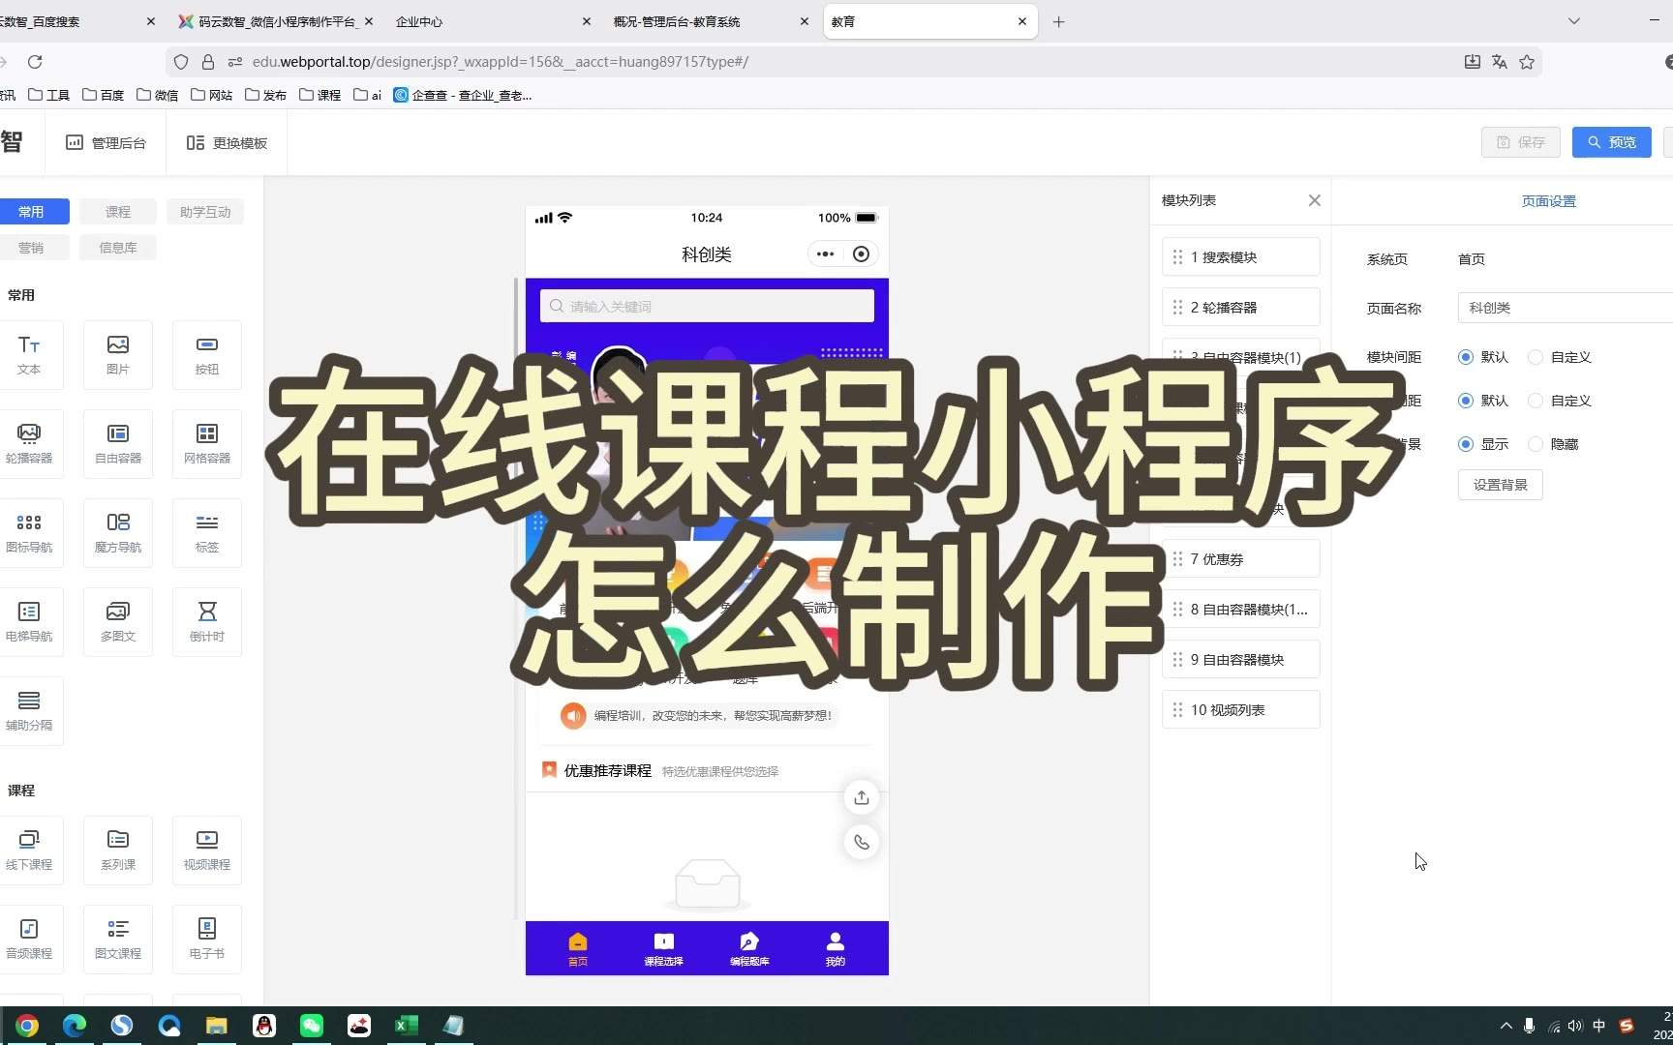The height and width of the screenshot is (1045, 1673).
Task: Click the share upload floating icon
Action: pyautogui.click(x=861, y=797)
